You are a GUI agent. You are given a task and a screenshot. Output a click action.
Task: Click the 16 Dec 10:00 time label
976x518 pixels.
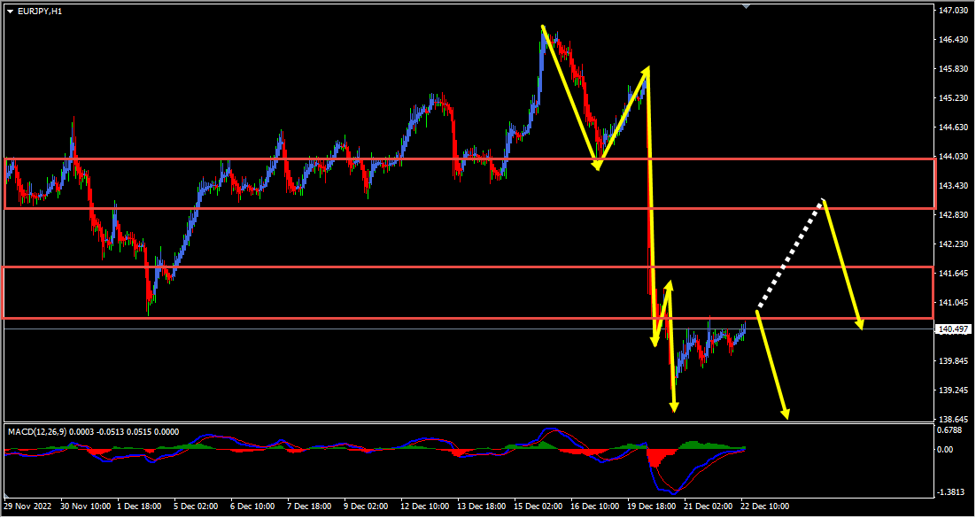[596, 506]
